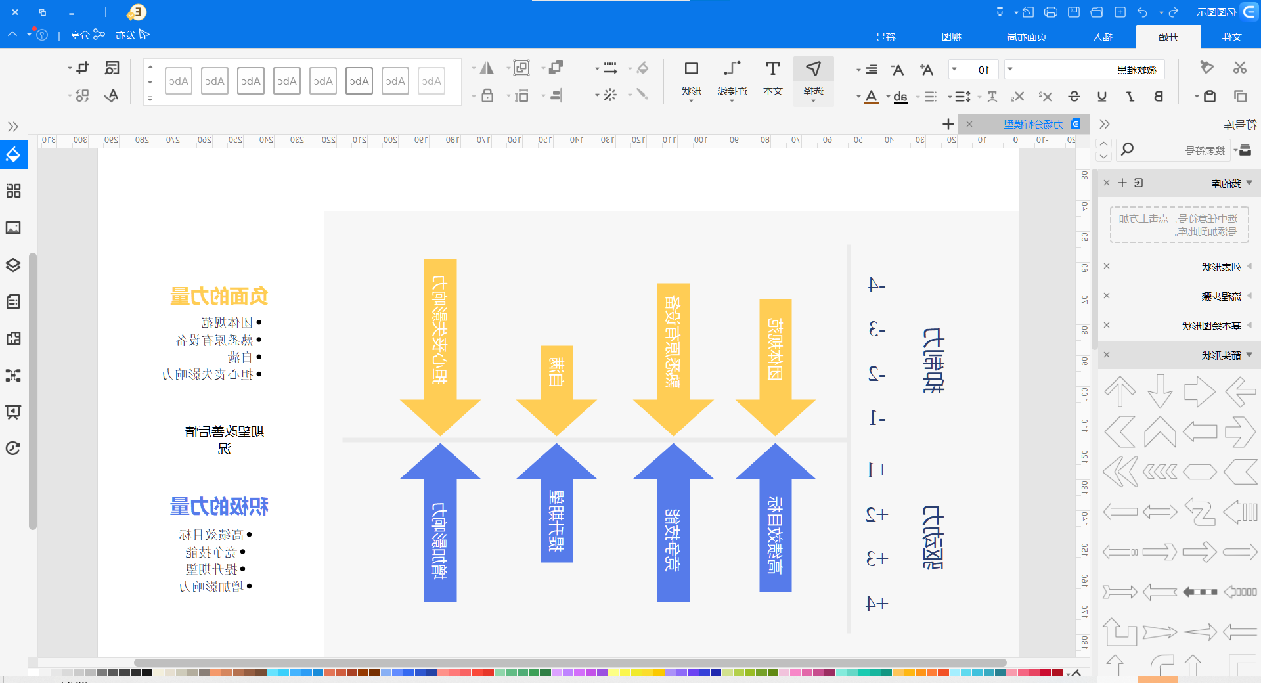Click the flip triangles icon in the ribbon
Viewport: 1261px width, 683px height.
(x=487, y=68)
